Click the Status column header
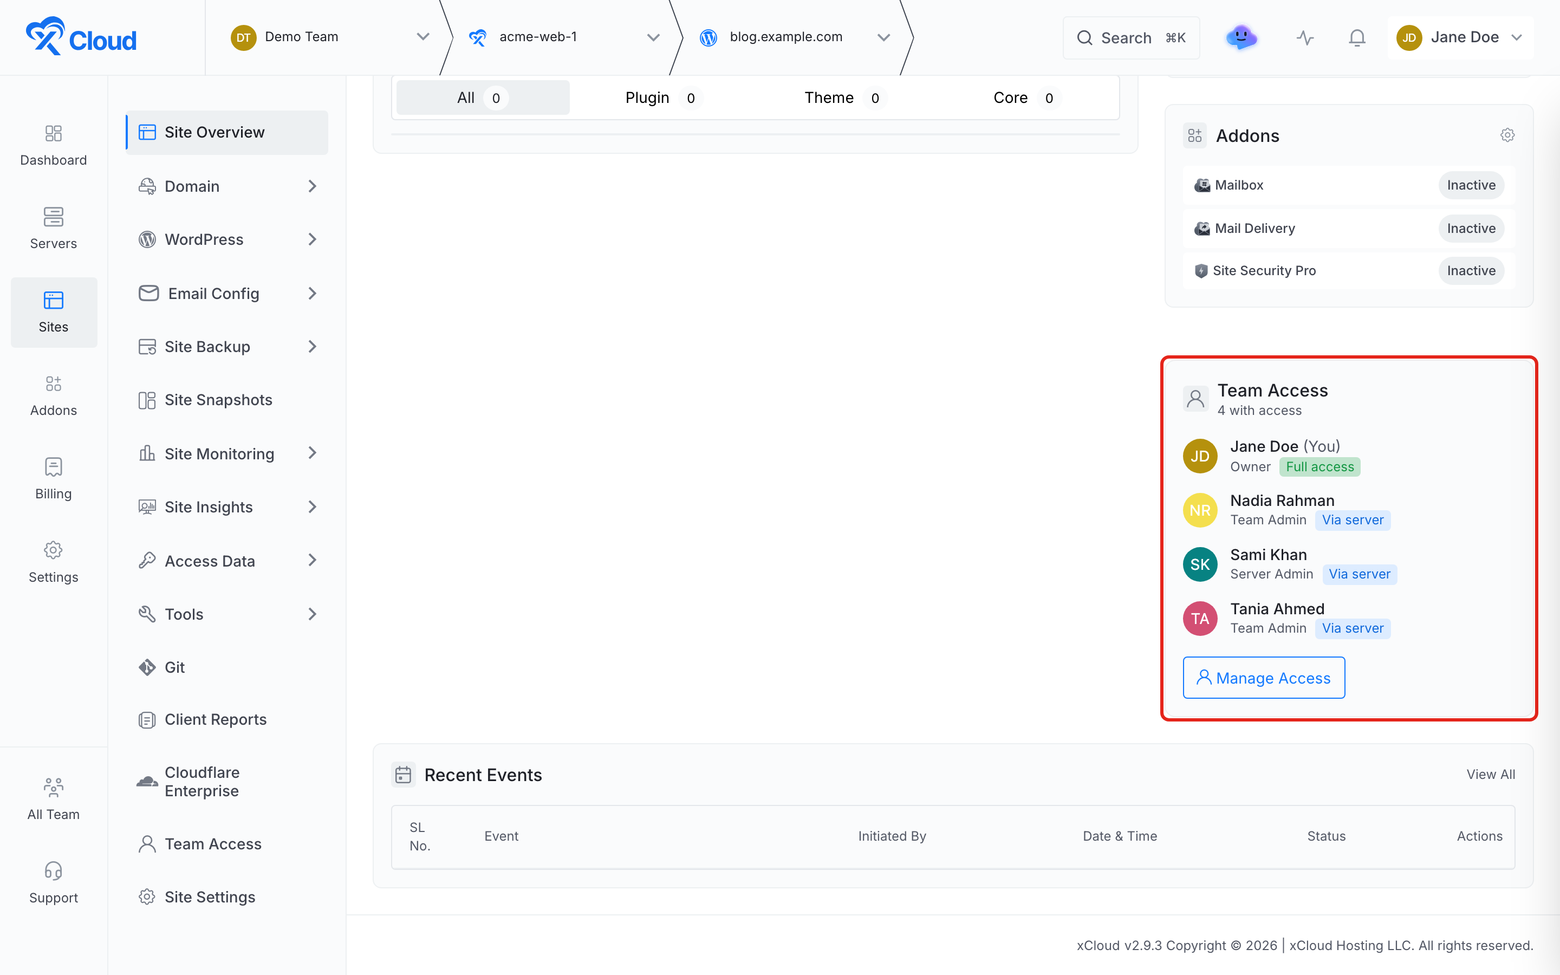 (x=1326, y=836)
